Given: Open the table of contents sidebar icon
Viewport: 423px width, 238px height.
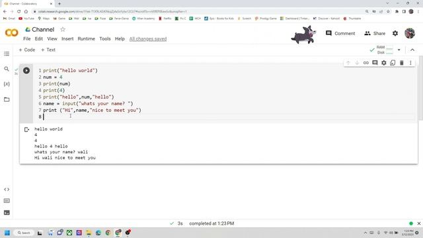Looking at the screenshot, I should 7,54.
